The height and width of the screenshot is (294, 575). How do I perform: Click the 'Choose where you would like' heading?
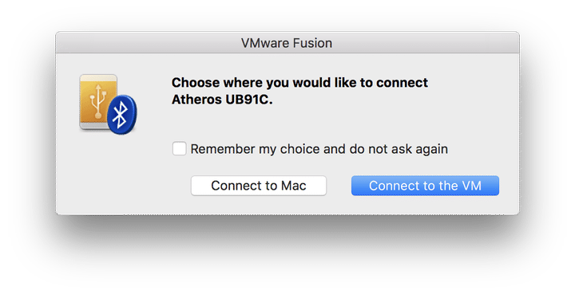tap(299, 83)
